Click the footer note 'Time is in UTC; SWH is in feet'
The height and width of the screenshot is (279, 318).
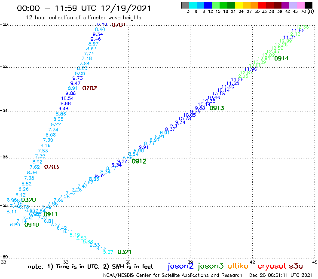tap(90, 267)
